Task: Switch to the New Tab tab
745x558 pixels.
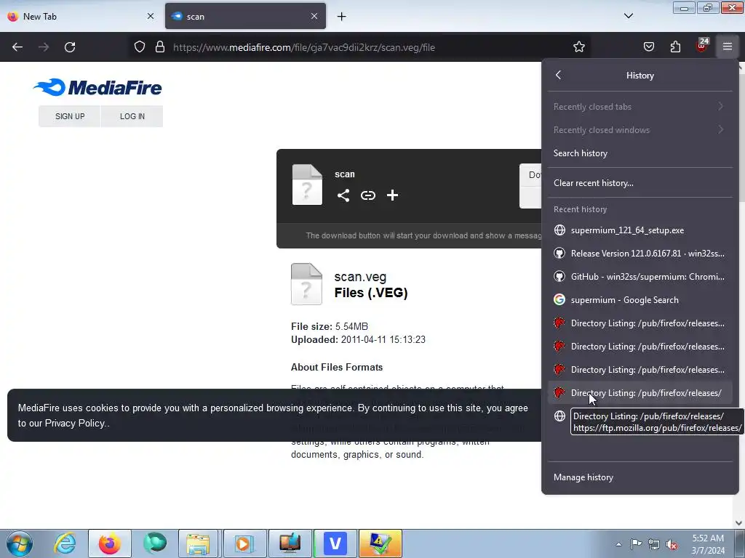Action: pyautogui.click(x=81, y=16)
